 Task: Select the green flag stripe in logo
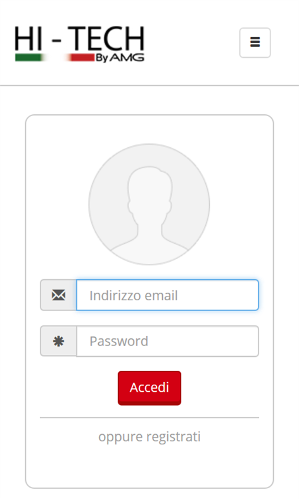tap(29, 58)
